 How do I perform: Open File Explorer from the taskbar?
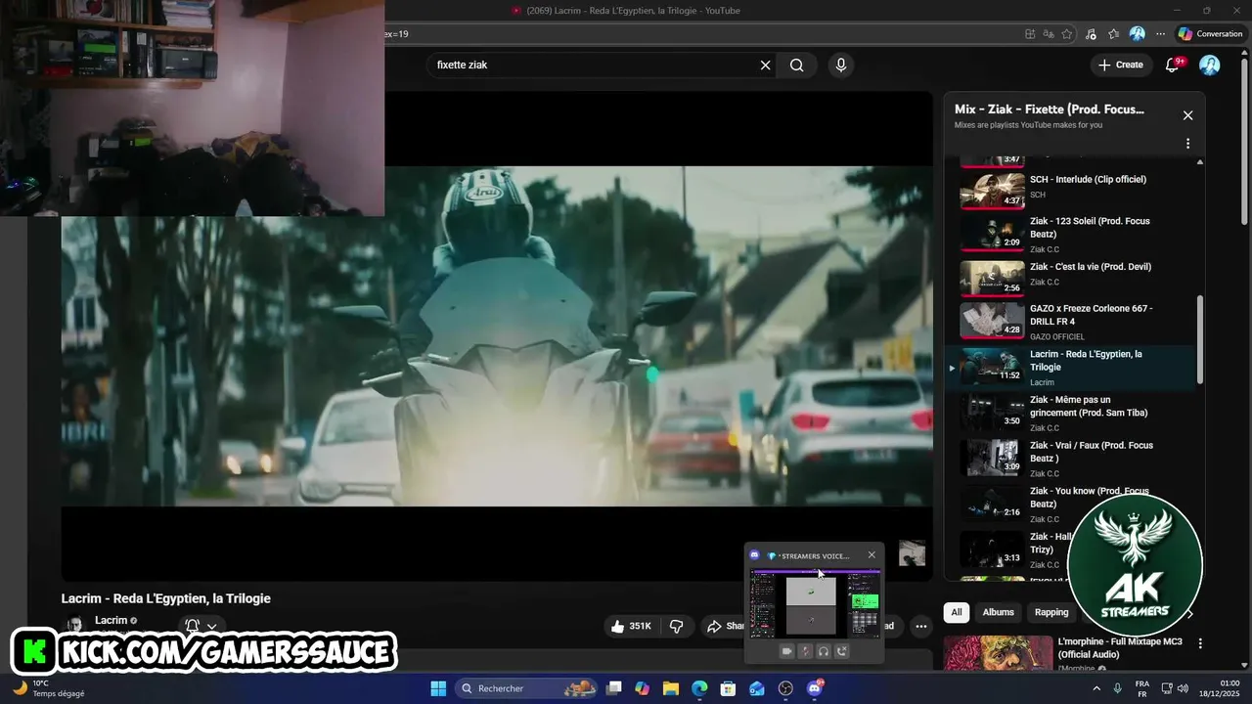click(x=671, y=688)
